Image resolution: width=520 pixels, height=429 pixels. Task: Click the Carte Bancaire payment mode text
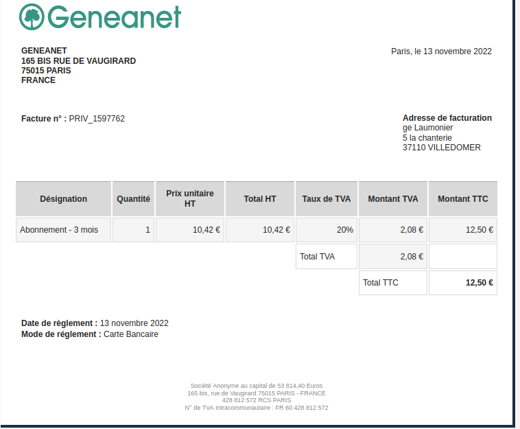pyautogui.click(x=131, y=334)
